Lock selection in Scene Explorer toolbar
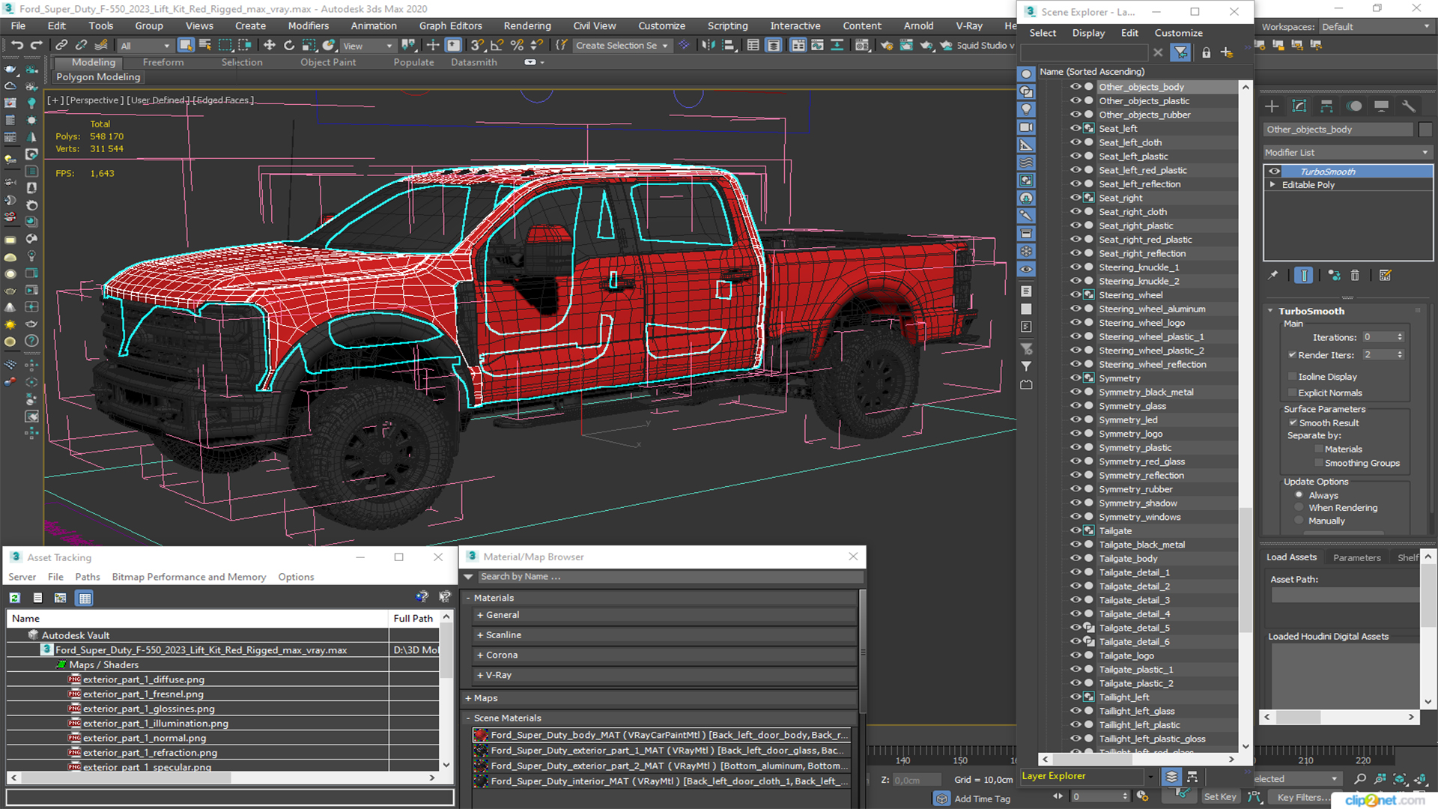 (x=1206, y=52)
